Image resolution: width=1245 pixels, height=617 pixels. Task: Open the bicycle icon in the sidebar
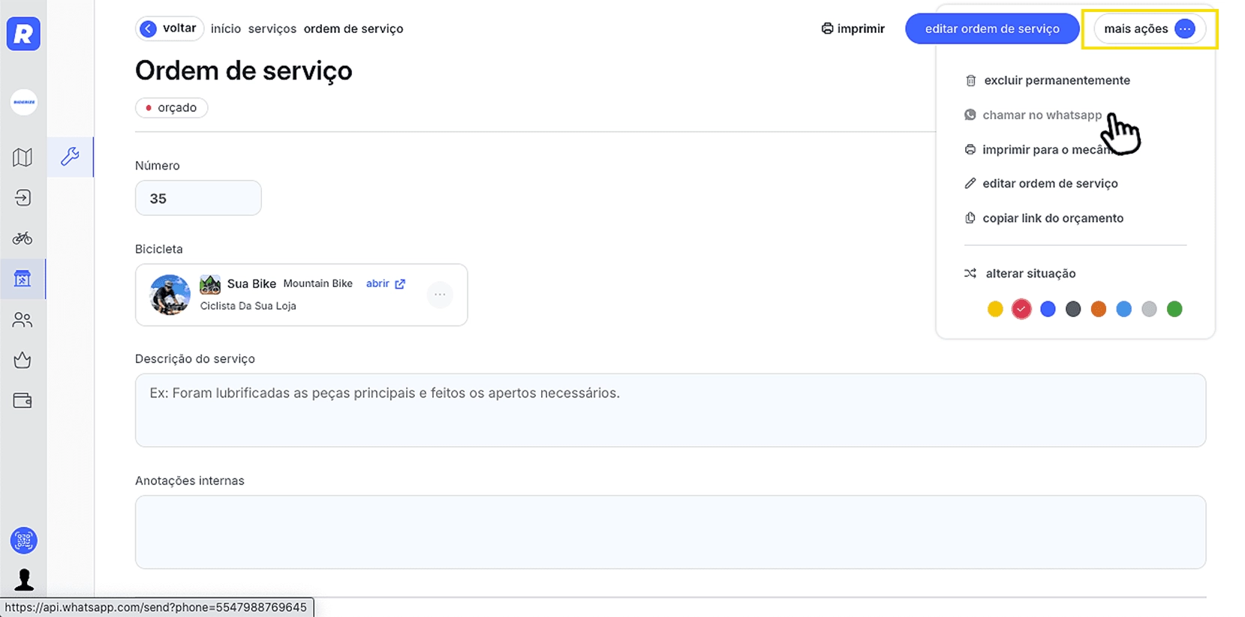pyautogui.click(x=23, y=238)
